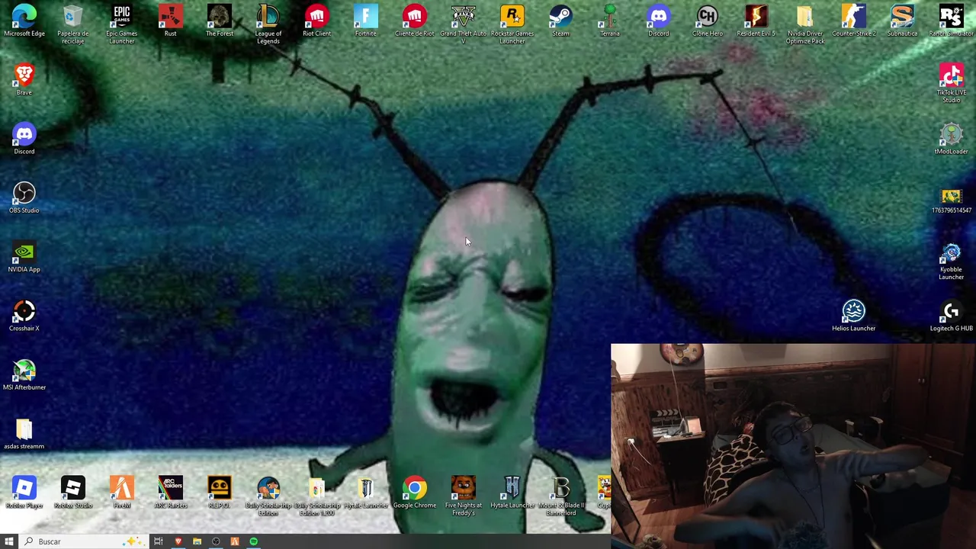Open the Papelera de reciclaje icon
This screenshot has height=549, width=976.
pyautogui.click(x=73, y=24)
